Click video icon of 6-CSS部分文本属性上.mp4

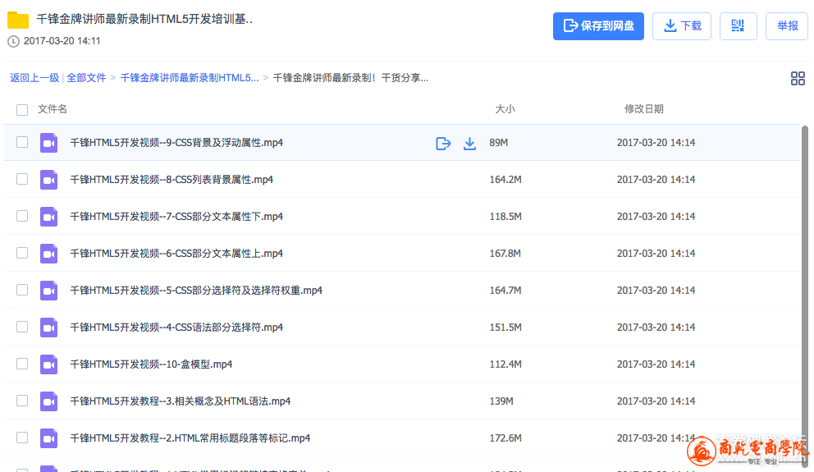48,254
